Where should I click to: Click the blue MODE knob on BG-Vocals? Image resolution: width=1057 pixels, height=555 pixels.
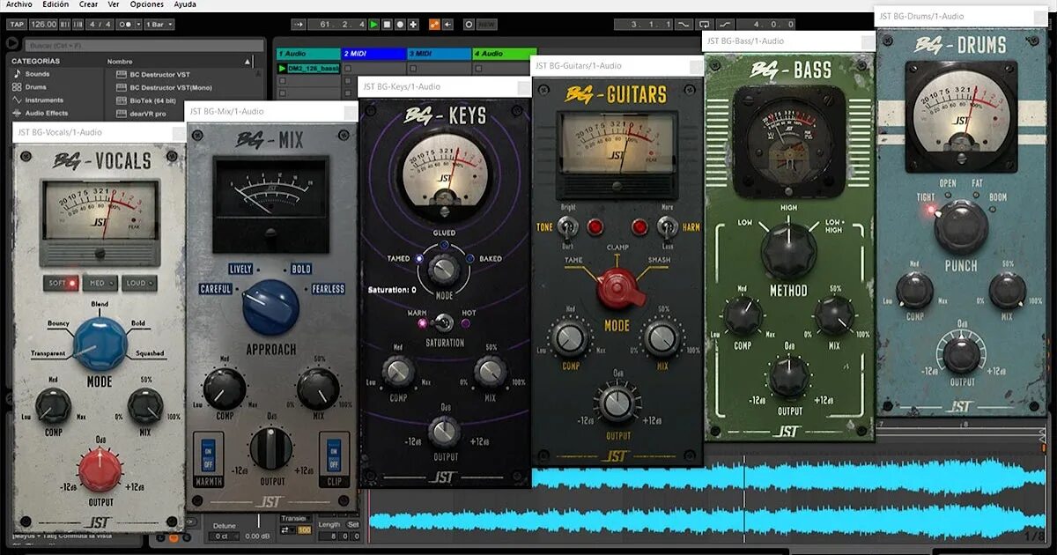100,343
